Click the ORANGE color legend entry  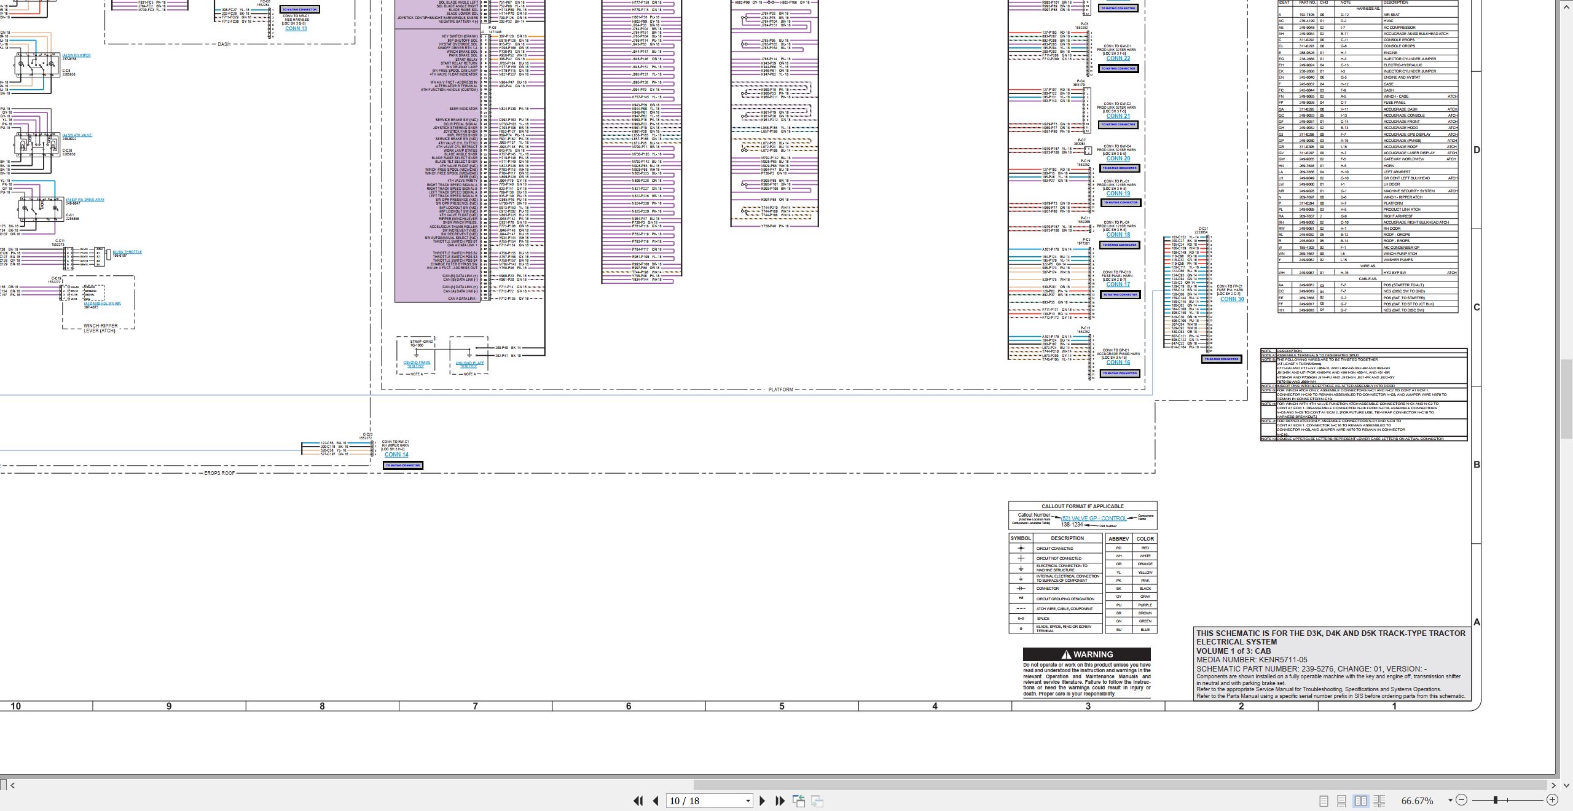(x=1145, y=564)
